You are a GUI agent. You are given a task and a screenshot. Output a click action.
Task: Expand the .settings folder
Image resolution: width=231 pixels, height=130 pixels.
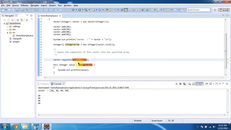[7, 26]
